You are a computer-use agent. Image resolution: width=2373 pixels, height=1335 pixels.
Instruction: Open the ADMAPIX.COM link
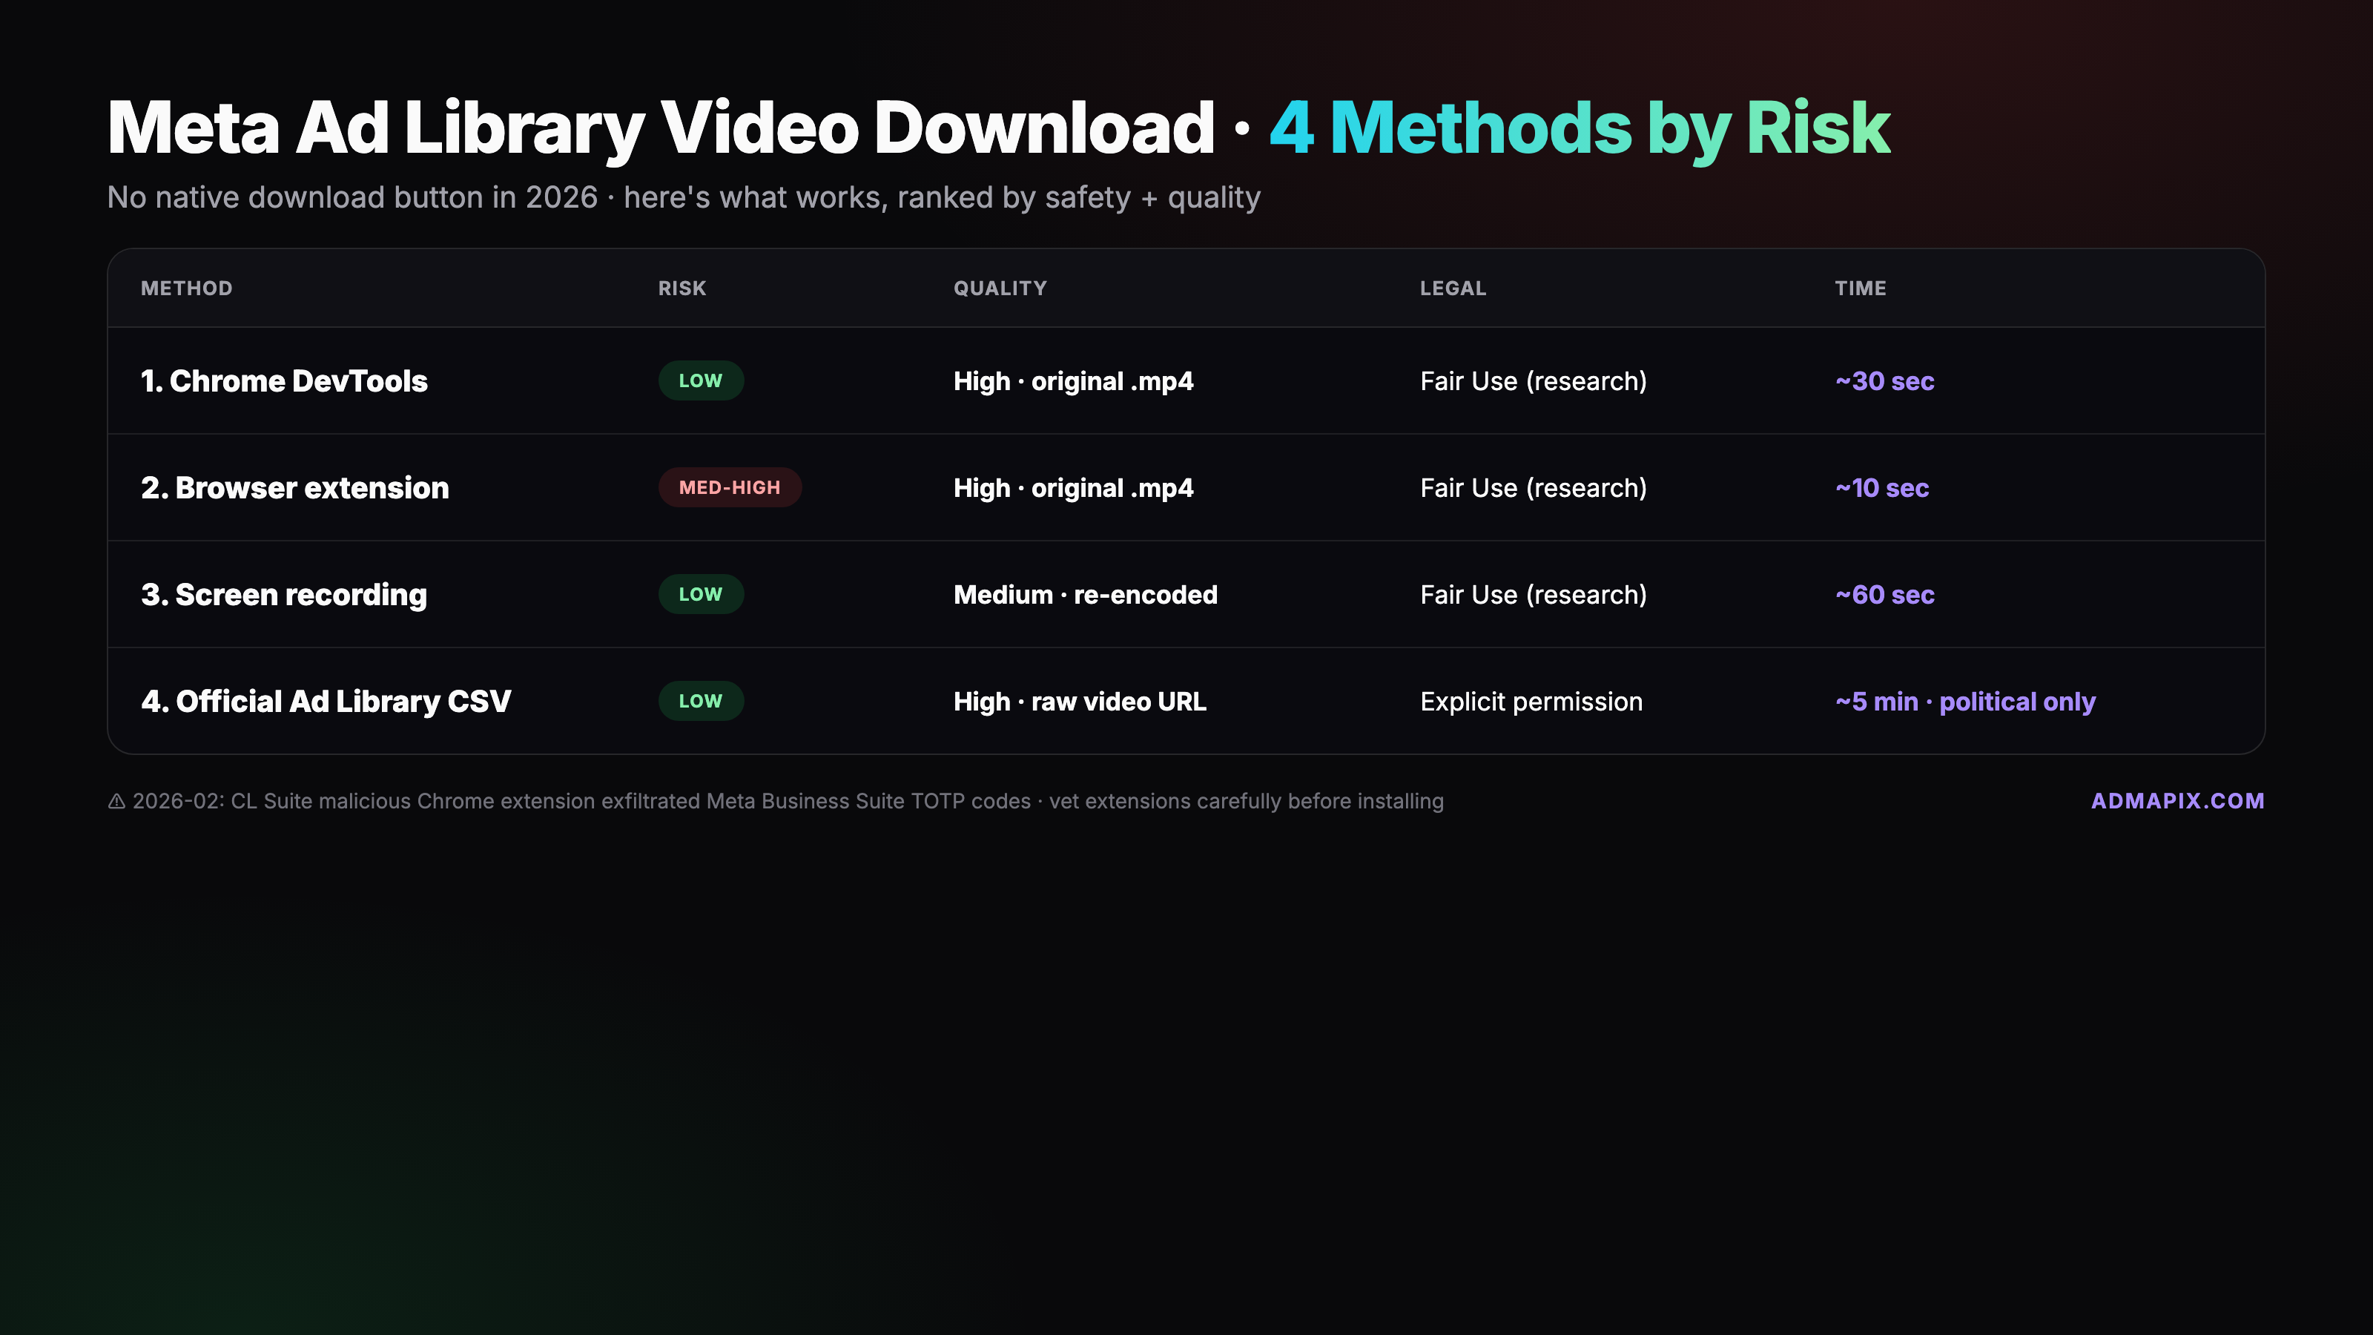tap(2179, 801)
